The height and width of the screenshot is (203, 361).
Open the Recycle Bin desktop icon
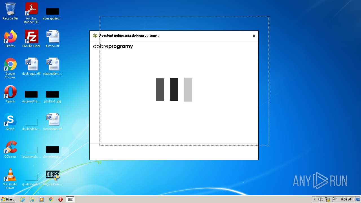pyautogui.click(x=10, y=11)
